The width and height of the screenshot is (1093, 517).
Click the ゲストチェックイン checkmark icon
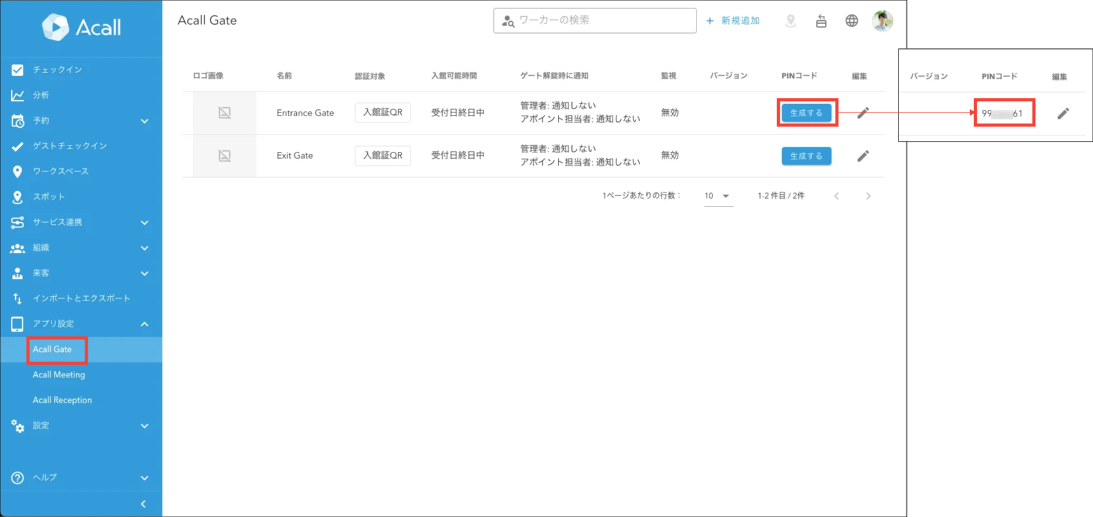(x=17, y=146)
